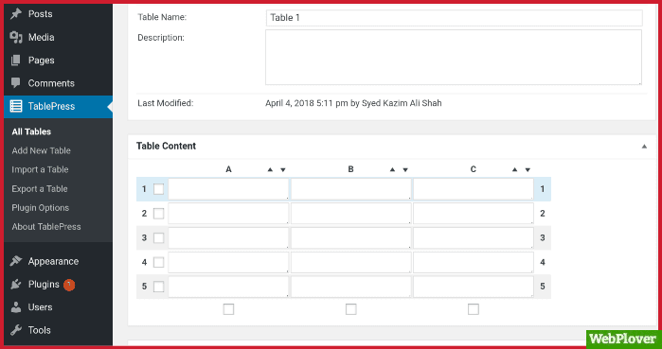The height and width of the screenshot is (349, 662).
Task: Collapse the Table Content panel
Action: 644,147
